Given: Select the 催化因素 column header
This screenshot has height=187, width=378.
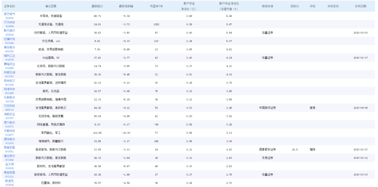Looking at the screenshot, I should click(51, 6).
